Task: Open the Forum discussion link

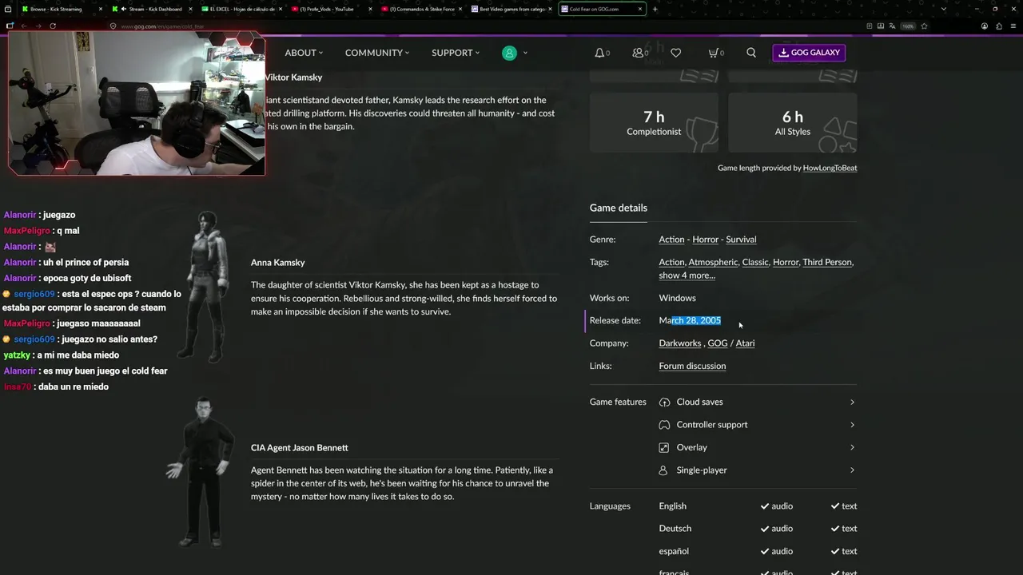Action: coord(692,366)
